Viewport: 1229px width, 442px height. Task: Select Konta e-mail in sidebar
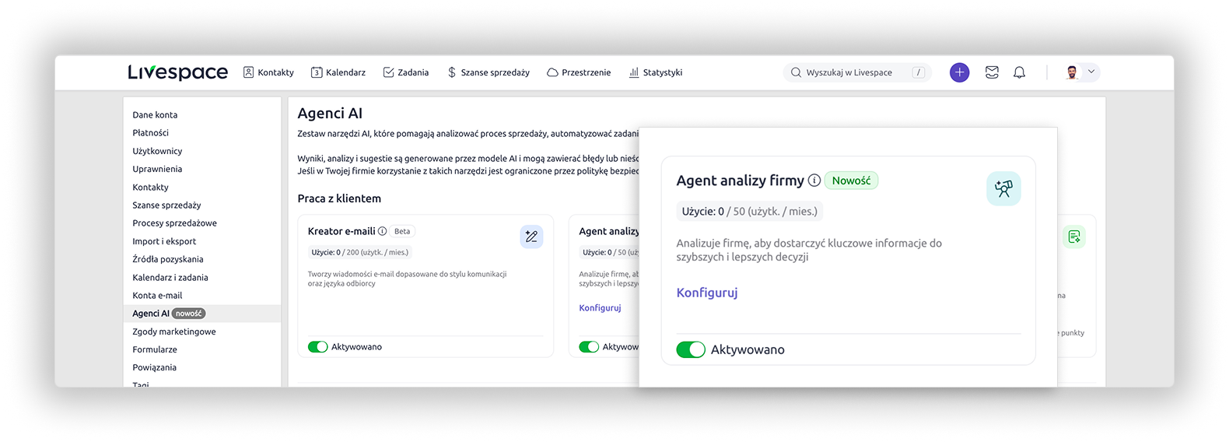click(157, 296)
